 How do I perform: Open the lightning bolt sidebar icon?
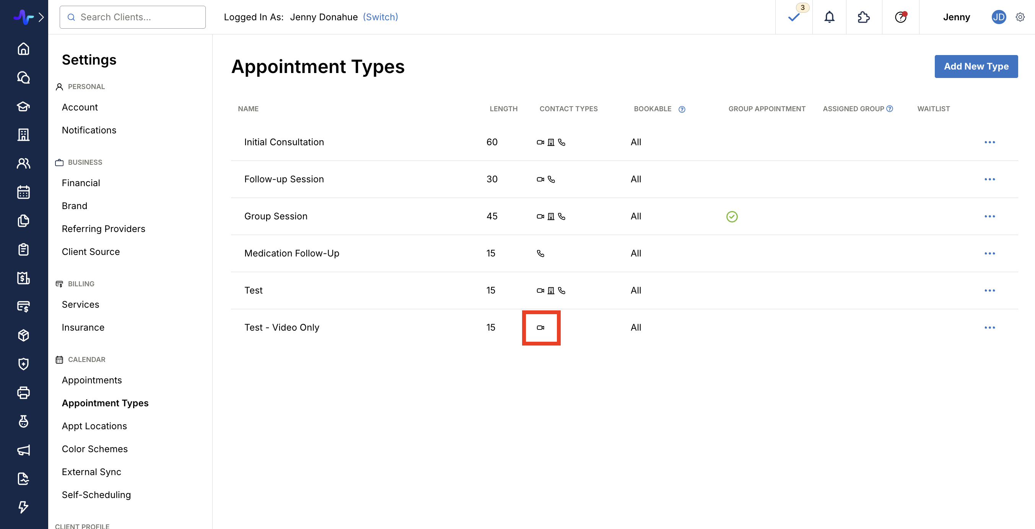coord(23,507)
